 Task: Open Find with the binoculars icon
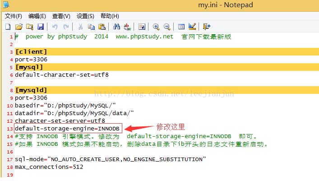[116, 27]
